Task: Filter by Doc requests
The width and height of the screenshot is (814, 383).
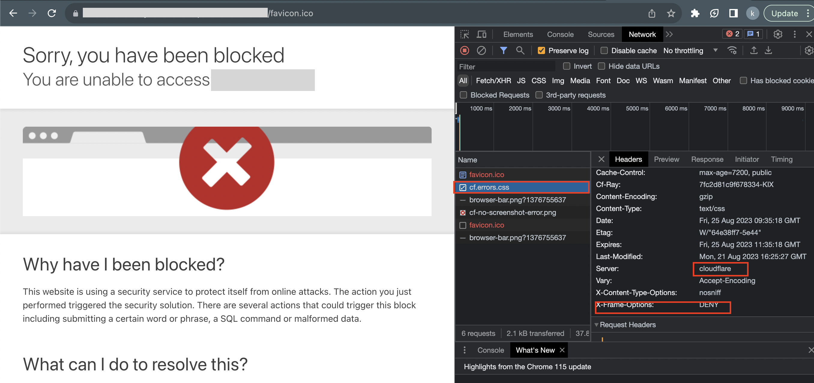Action: (x=623, y=80)
